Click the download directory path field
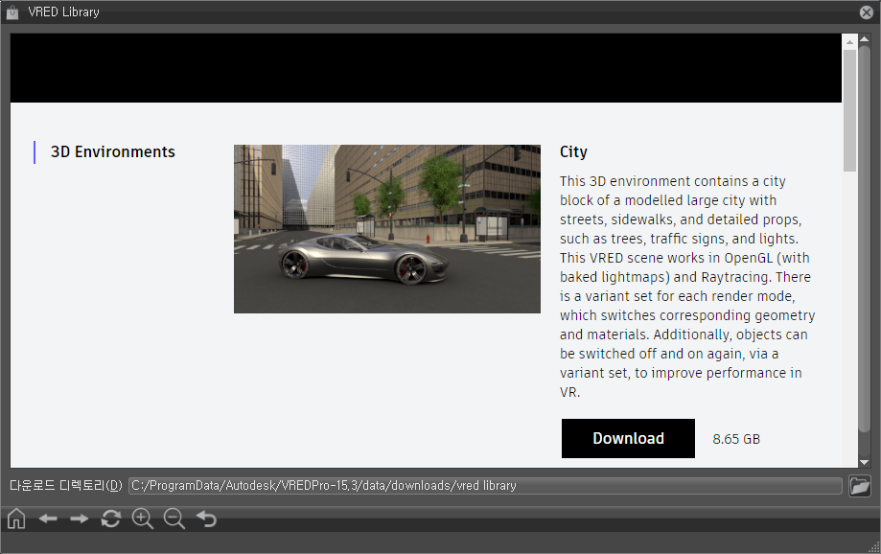Screen dimensions: 881x554 [x=485, y=485]
